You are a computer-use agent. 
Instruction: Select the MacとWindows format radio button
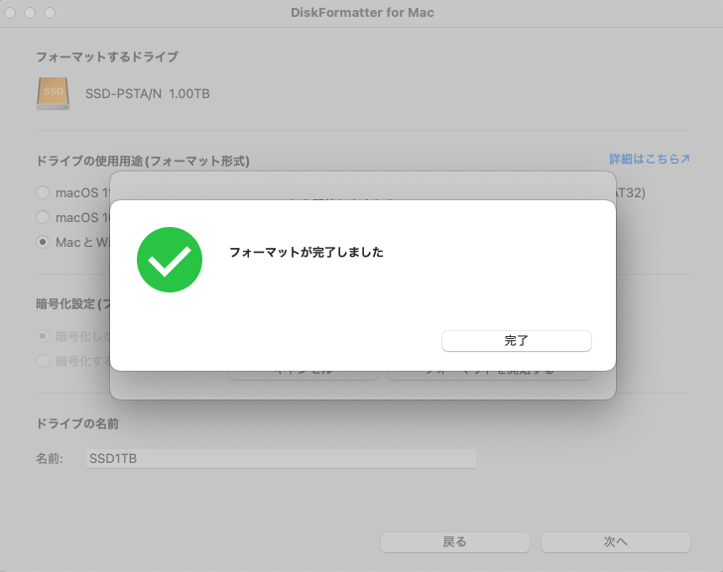coord(43,241)
